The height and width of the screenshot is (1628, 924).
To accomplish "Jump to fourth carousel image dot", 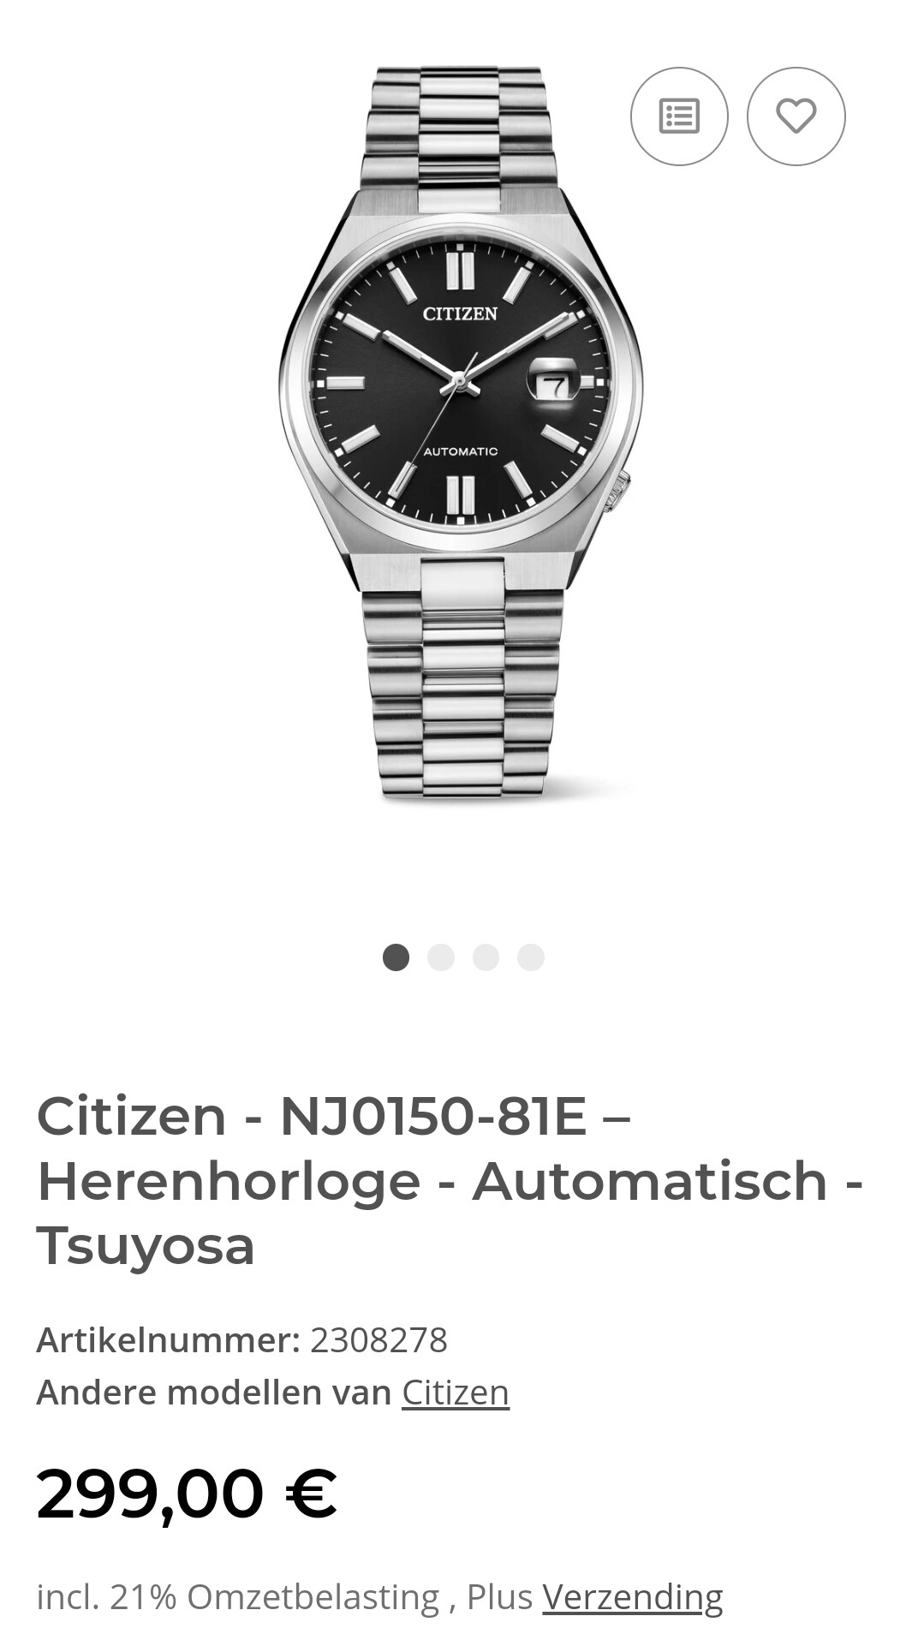I will pyautogui.click(x=531, y=957).
